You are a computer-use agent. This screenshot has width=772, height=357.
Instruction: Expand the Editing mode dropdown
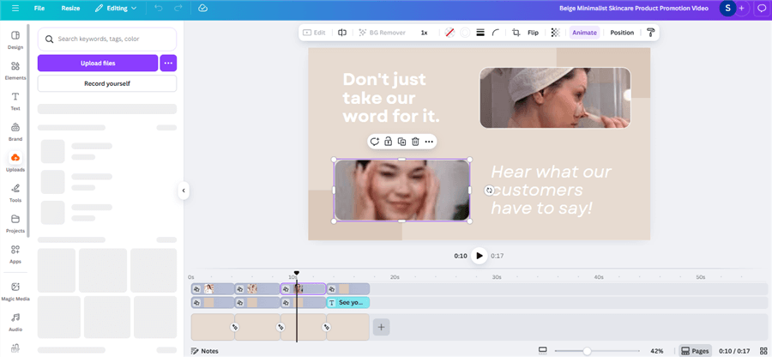point(116,9)
